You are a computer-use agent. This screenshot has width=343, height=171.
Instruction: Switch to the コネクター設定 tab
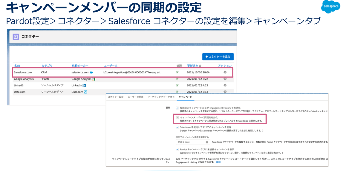tap(116, 97)
